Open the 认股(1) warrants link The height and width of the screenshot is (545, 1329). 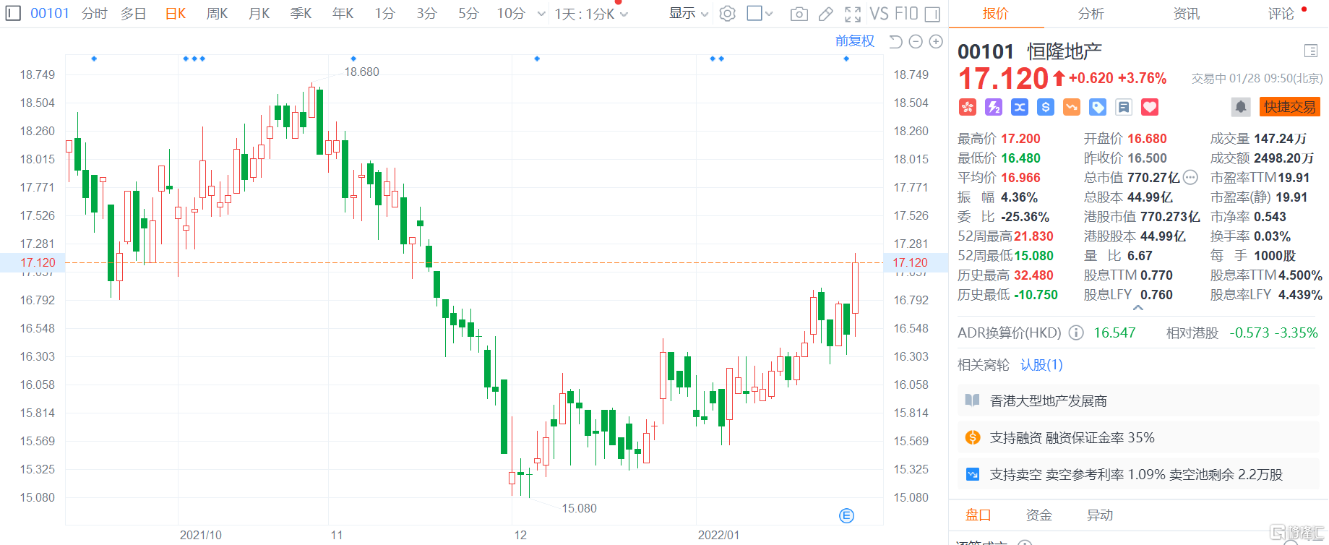click(1041, 365)
